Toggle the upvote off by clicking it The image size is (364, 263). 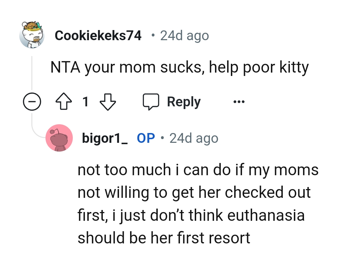click(64, 102)
